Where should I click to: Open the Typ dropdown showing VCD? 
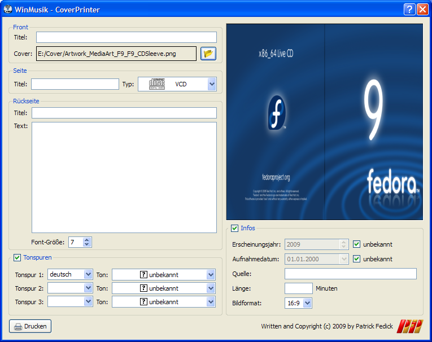click(x=212, y=84)
